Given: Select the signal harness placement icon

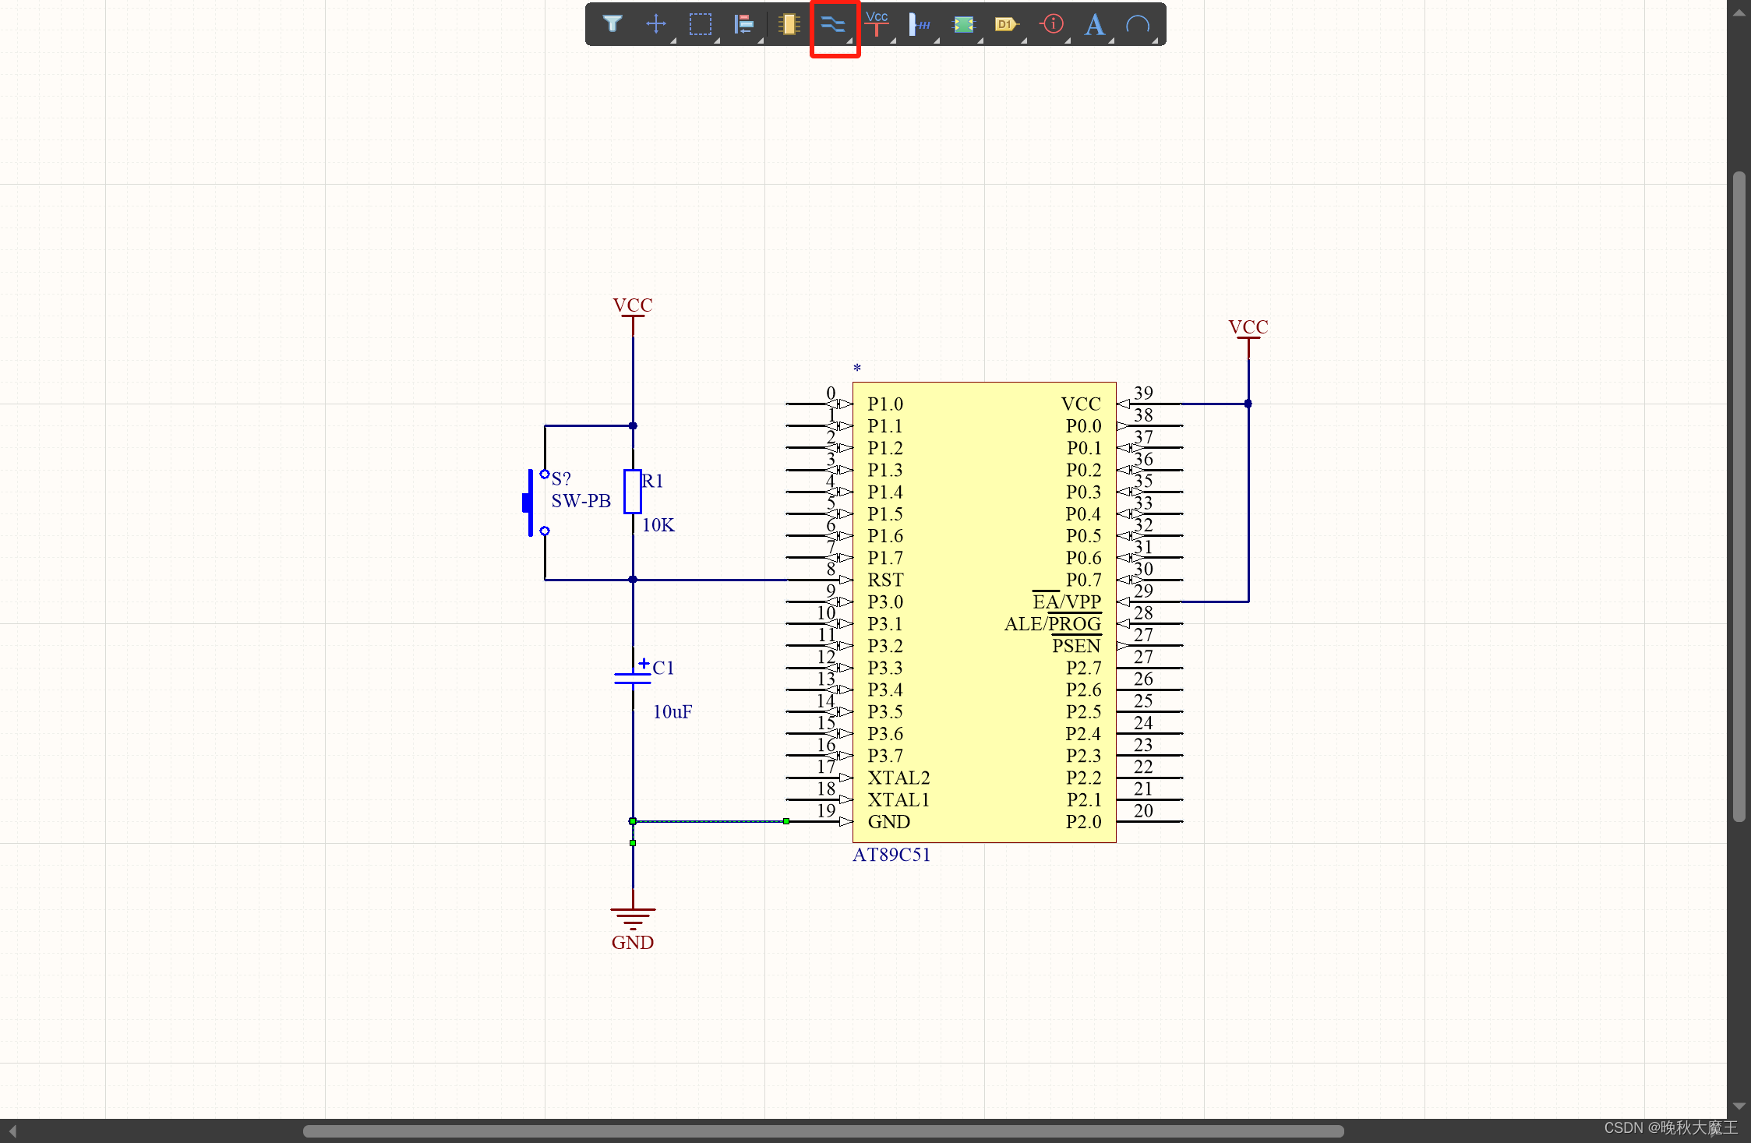Looking at the screenshot, I should point(920,24).
